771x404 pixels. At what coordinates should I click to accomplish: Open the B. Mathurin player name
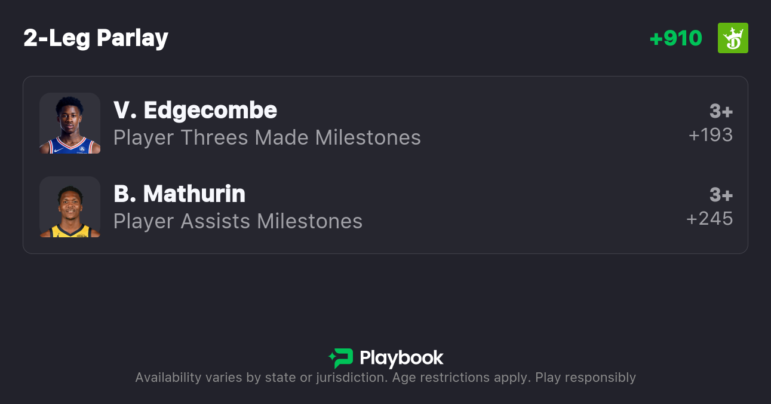179,194
